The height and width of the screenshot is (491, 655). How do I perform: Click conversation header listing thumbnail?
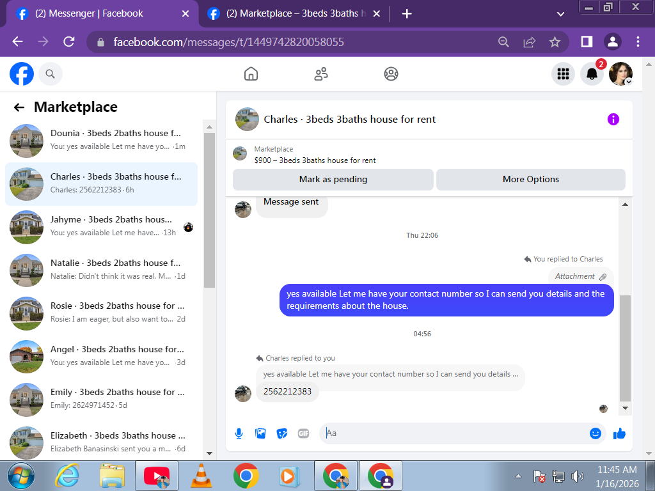coord(247,120)
